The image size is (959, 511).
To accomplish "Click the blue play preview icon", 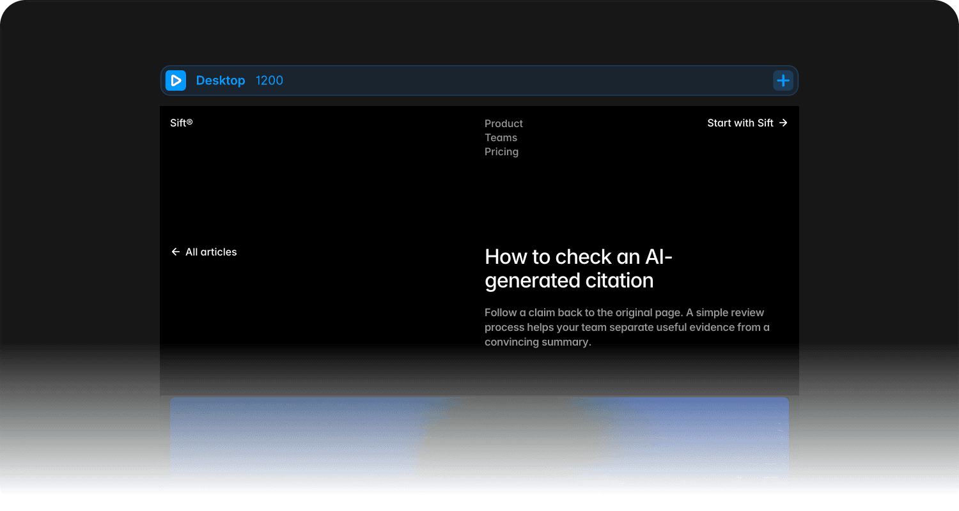I will [x=176, y=80].
